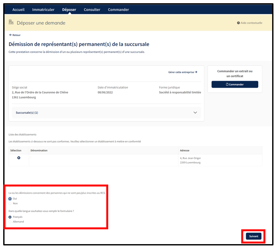The image size is (277, 248).
Task: Select Français as the form language
Action: 10,217
